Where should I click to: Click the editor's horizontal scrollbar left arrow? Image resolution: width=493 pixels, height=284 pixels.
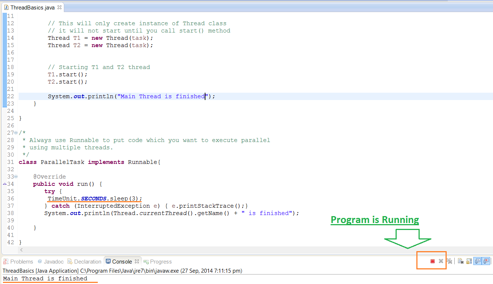[21, 250]
